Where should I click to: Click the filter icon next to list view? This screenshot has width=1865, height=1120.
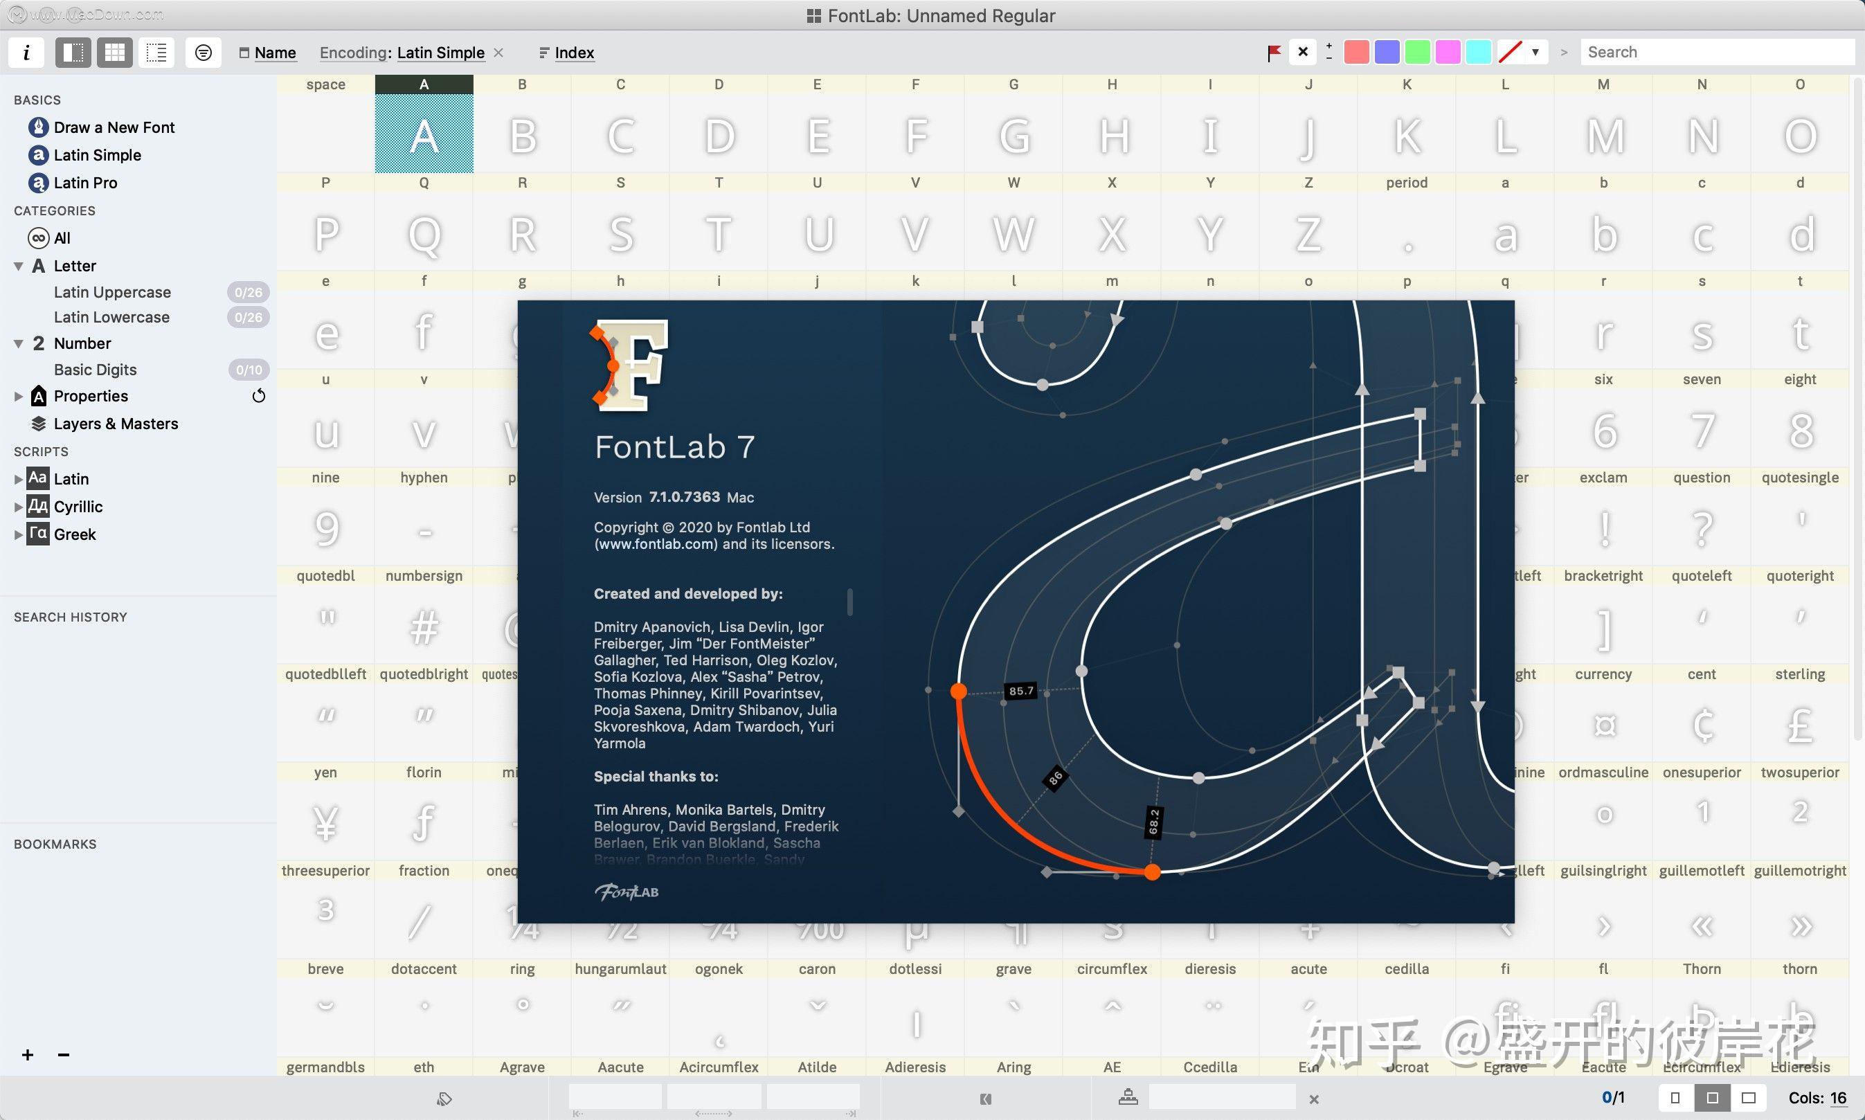(202, 52)
